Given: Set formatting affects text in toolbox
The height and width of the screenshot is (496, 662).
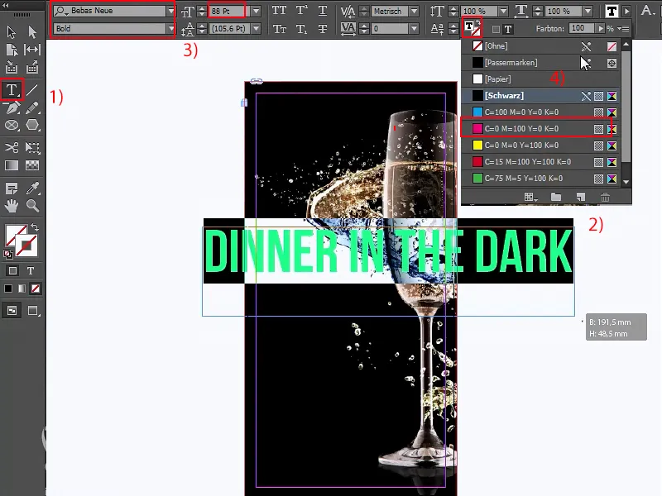Looking at the screenshot, I should pos(31,271).
